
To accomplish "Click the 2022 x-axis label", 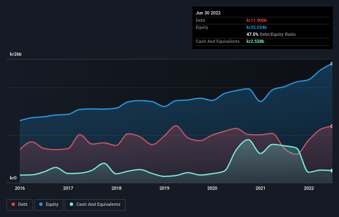I will pos(309,188).
